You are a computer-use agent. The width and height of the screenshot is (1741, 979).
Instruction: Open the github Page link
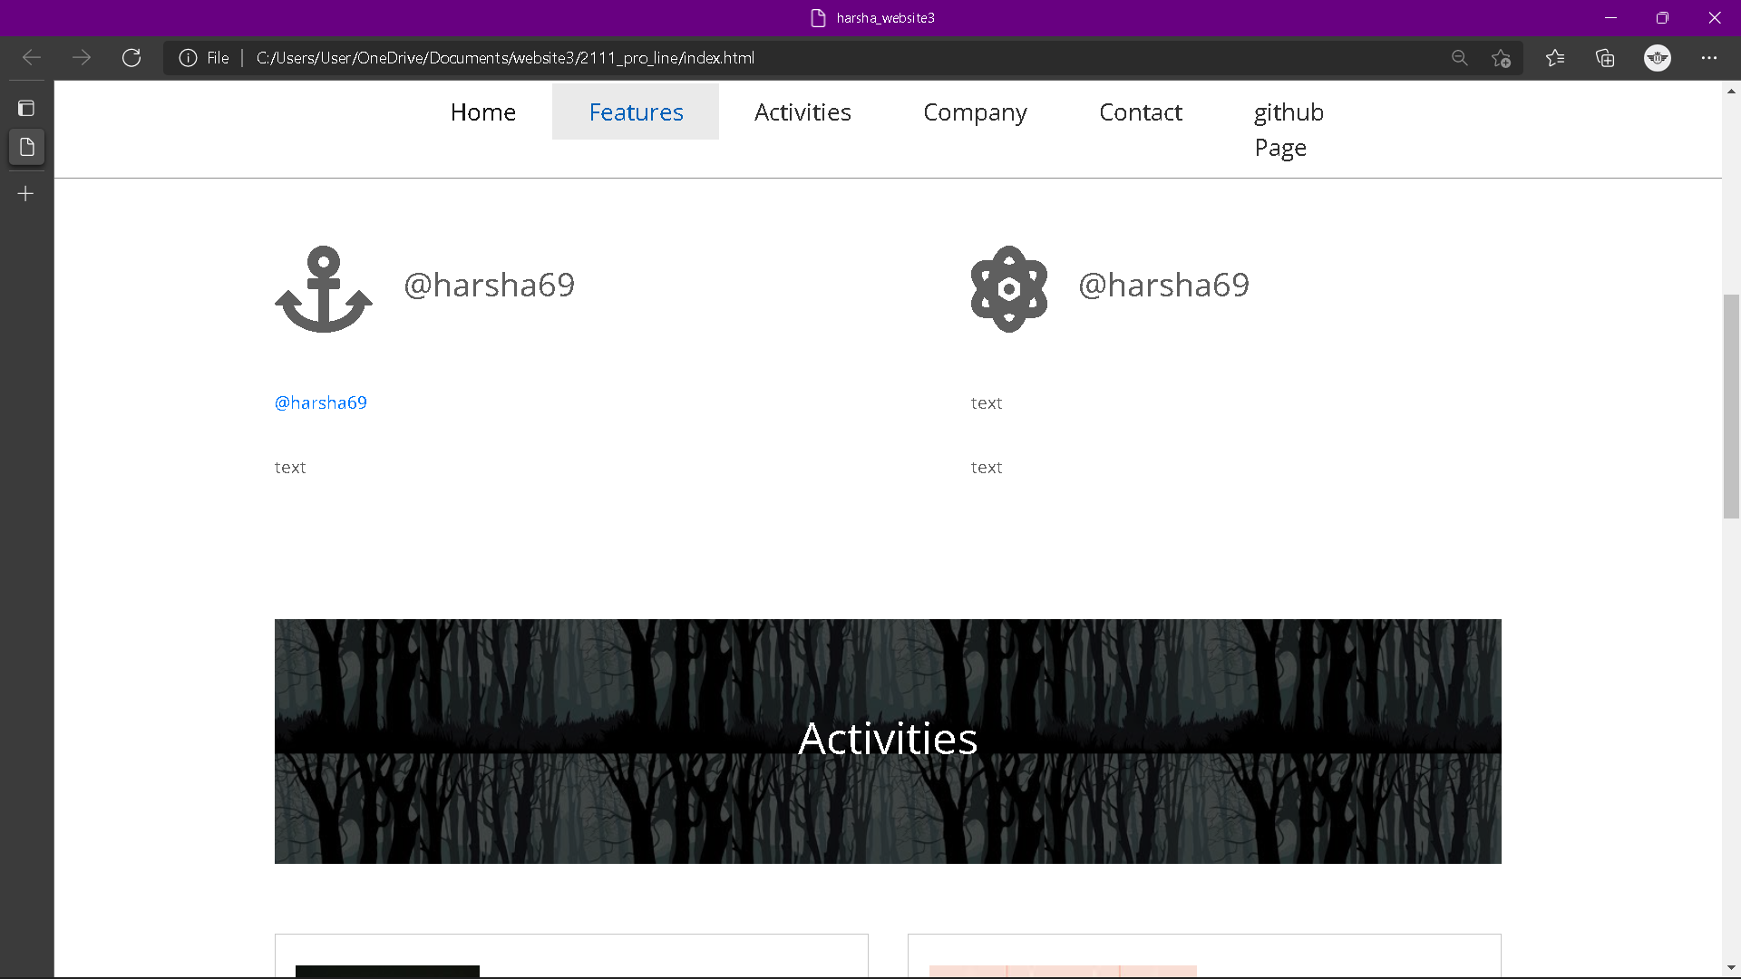(1289, 129)
